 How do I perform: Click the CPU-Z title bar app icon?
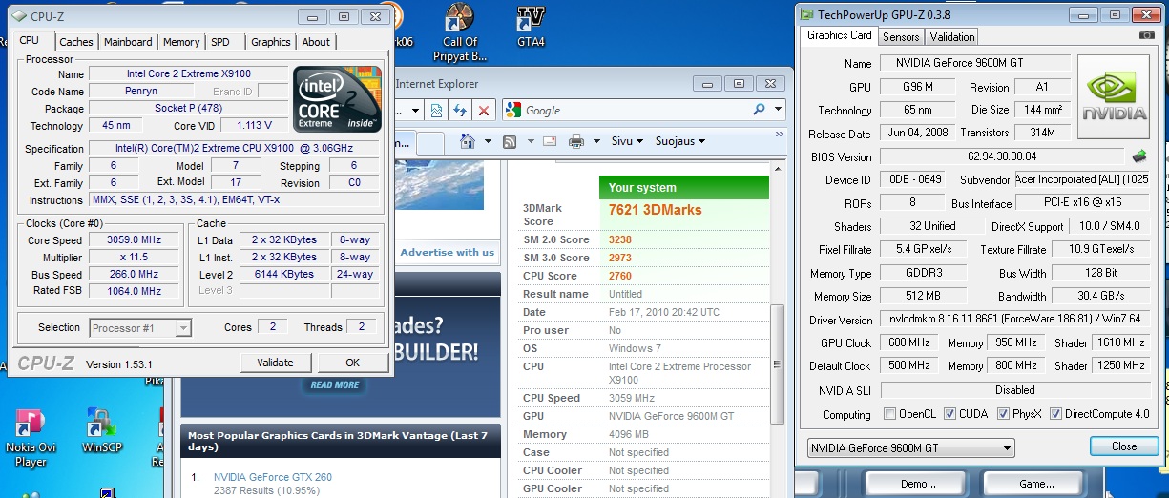(x=21, y=16)
